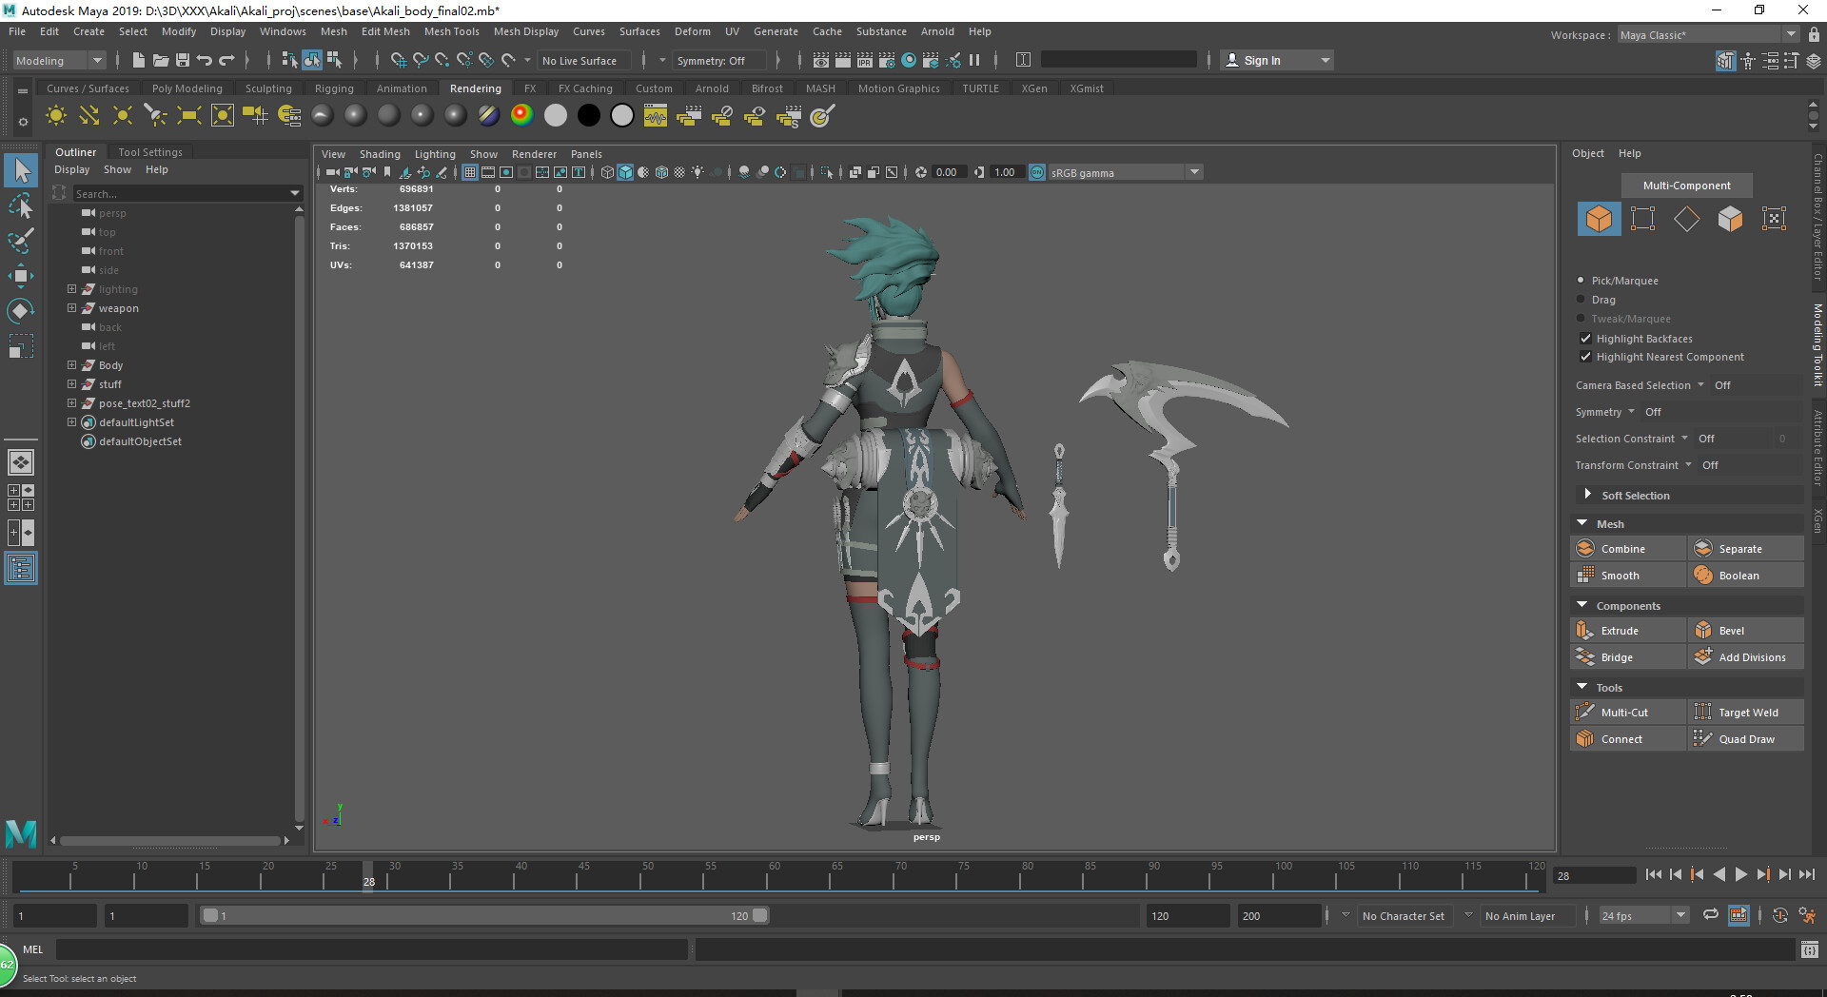Select UV selection mode icon
Screen dimensions: 1827x997
coord(1774,218)
